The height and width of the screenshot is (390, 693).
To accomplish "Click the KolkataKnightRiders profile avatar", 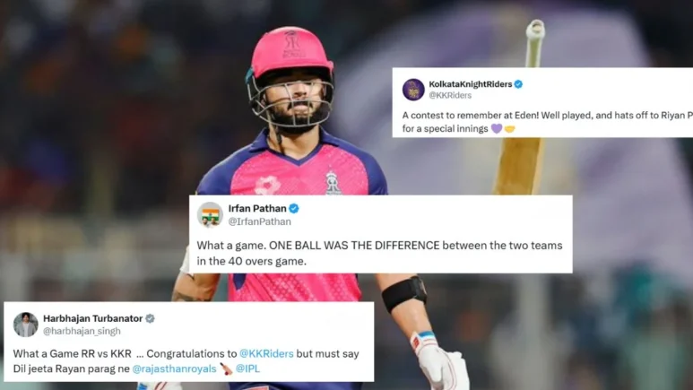I will [413, 90].
